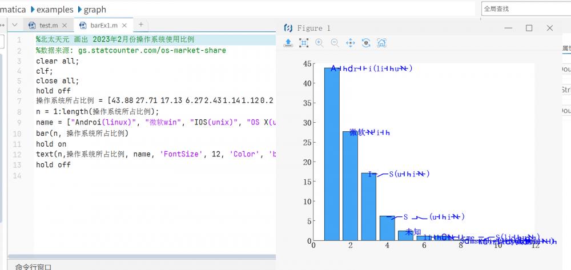
Task: Expand the graph breadcrumb arrow
Action: (x=79, y=9)
